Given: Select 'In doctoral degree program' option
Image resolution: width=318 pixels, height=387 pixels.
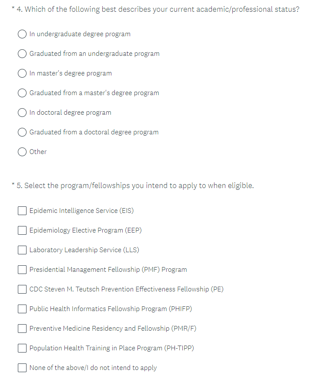Looking at the screenshot, I should pyautogui.click(x=23, y=113).
